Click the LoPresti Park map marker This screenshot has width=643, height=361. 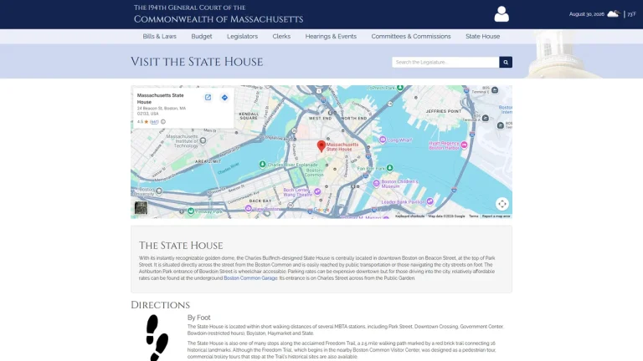pyautogui.click(x=400, y=88)
